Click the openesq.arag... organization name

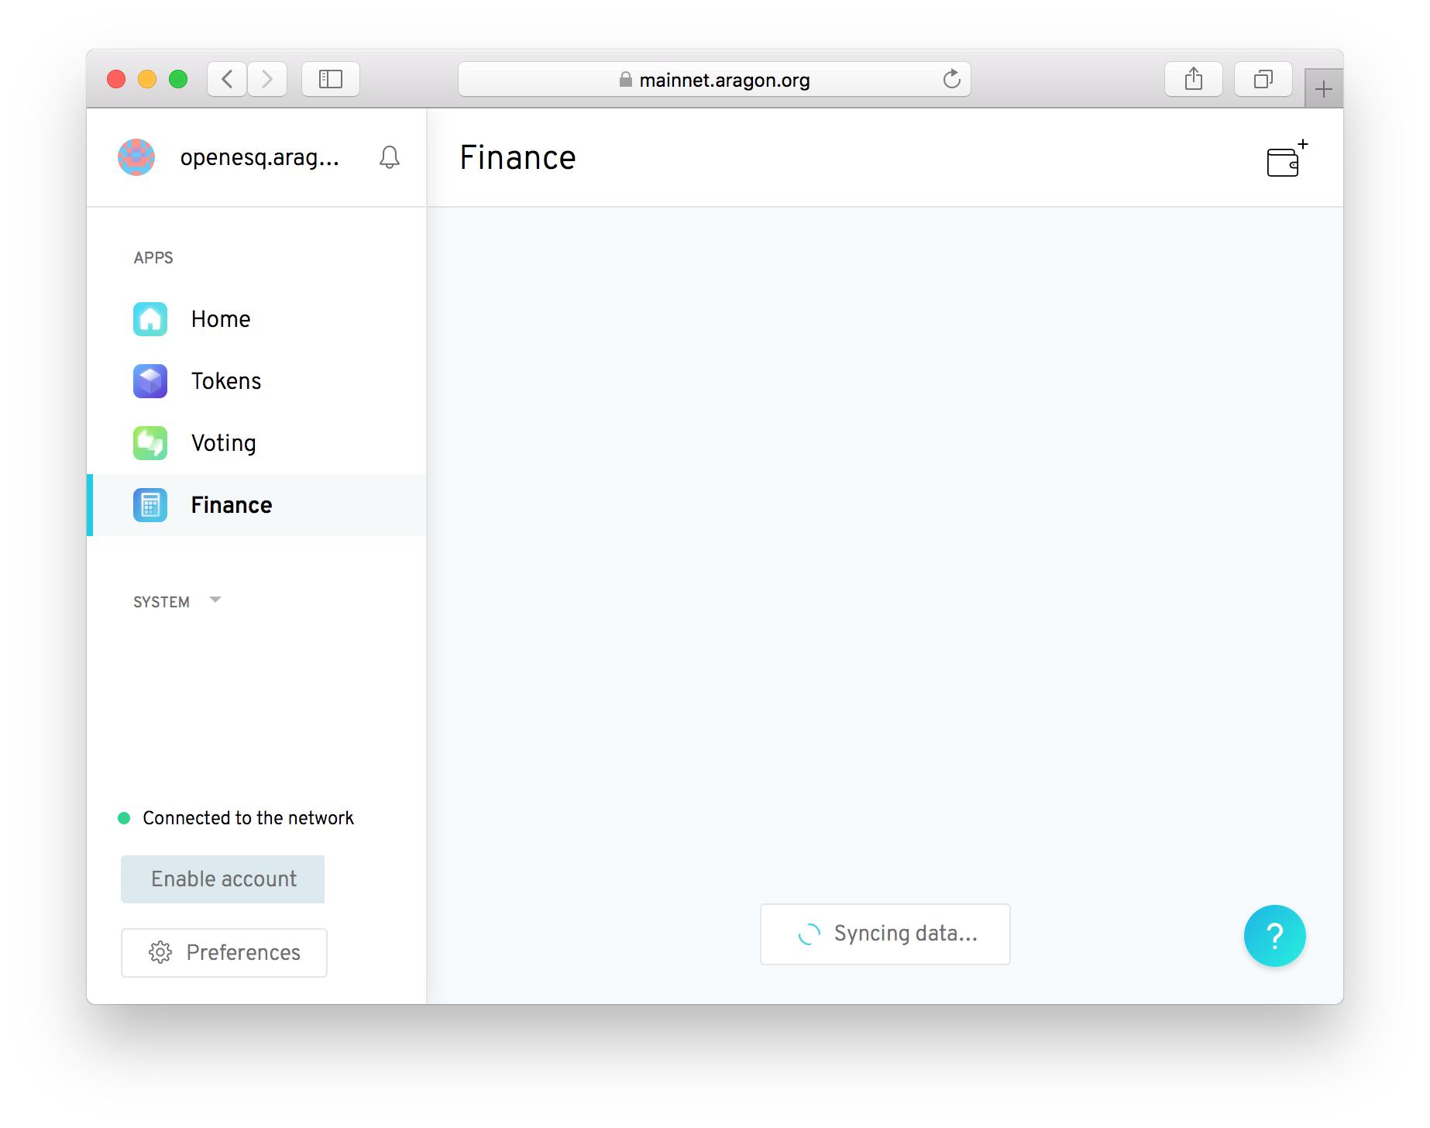[x=260, y=157]
